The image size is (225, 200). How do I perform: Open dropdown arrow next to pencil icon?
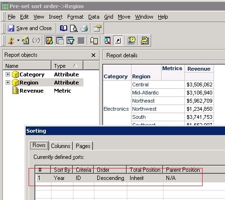point(19,40)
